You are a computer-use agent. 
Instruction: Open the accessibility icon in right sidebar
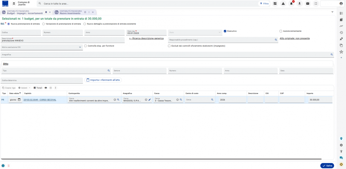click(x=341, y=151)
